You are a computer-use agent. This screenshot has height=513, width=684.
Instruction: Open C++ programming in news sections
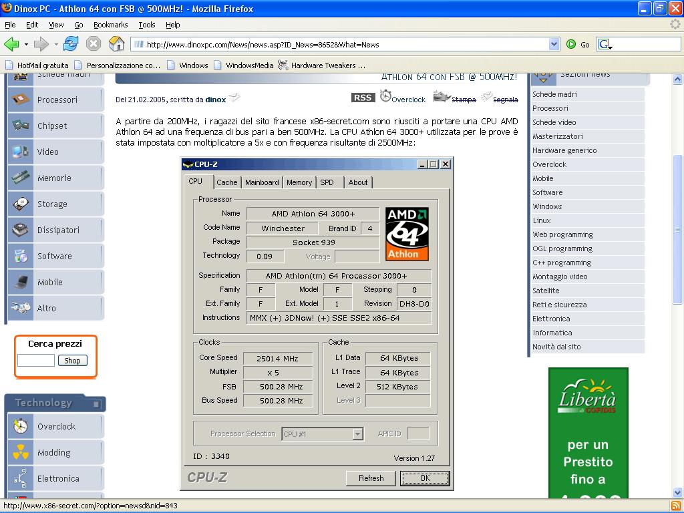pyautogui.click(x=561, y=263)
